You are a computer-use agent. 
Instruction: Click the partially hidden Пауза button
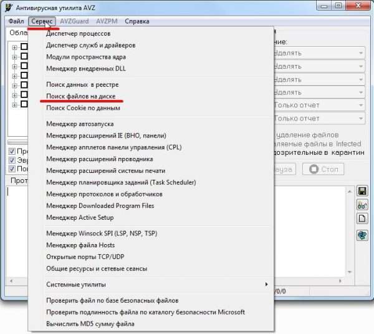click(285, 169)
